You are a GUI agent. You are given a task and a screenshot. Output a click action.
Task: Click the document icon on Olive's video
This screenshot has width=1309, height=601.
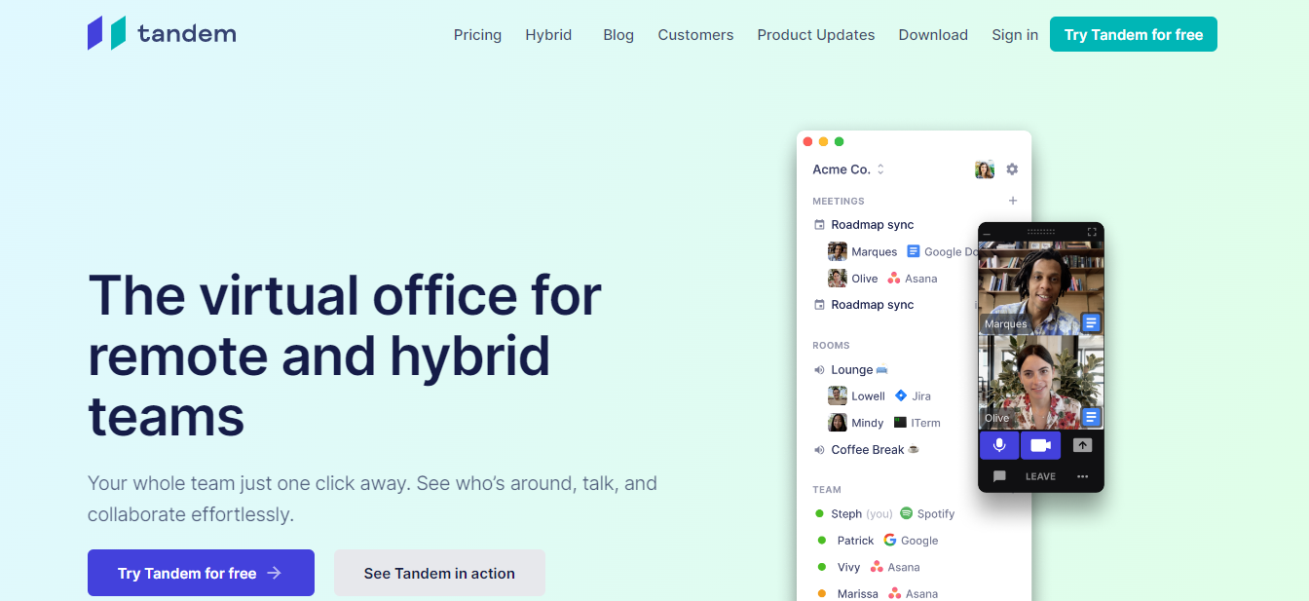tap(1092, 417)
